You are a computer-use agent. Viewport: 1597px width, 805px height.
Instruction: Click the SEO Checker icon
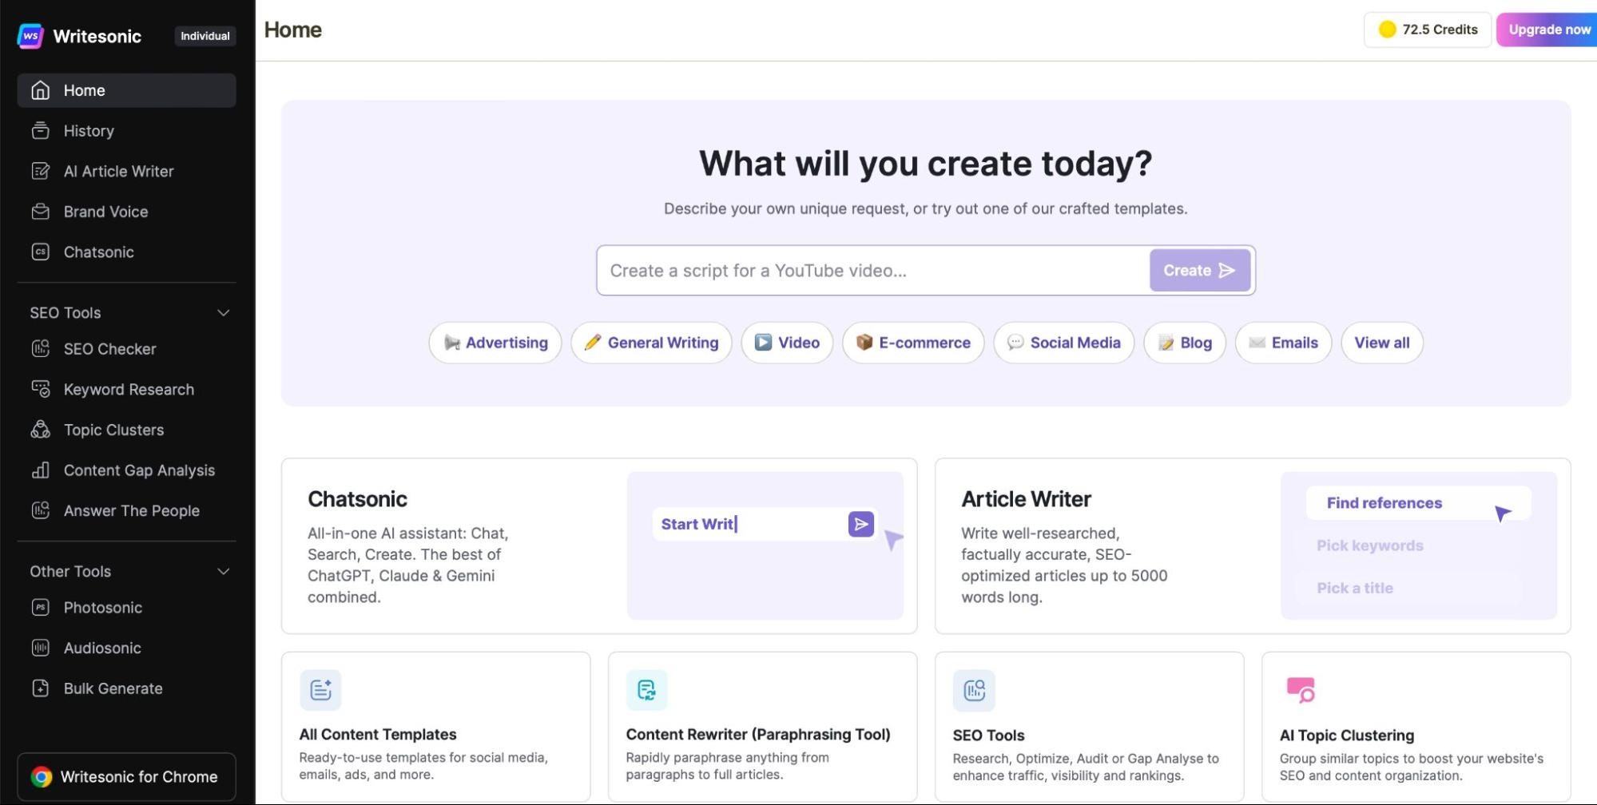click(x=41, y=349)
